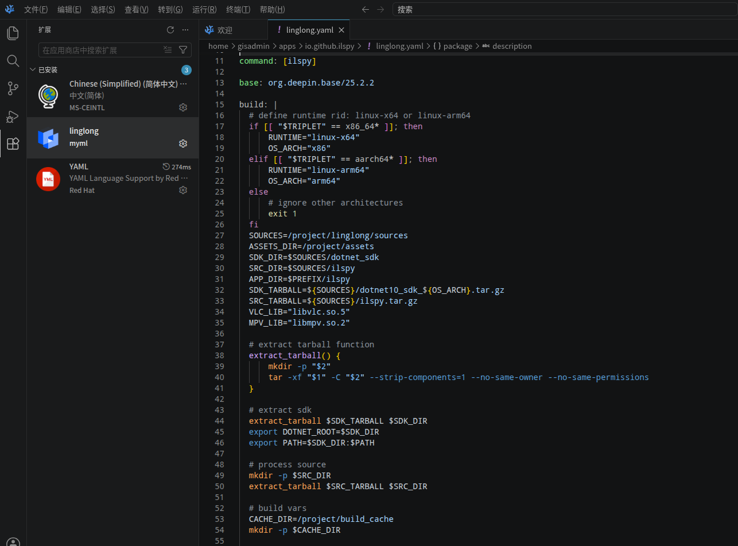The image size is (738, 546).
Task: Click the YAML 274ms activation time
Action: coord(177,166)
